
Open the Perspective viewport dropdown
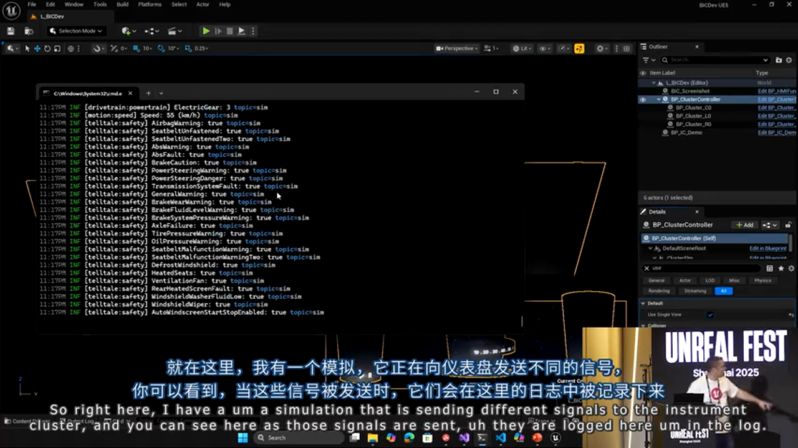coord(458,49)
